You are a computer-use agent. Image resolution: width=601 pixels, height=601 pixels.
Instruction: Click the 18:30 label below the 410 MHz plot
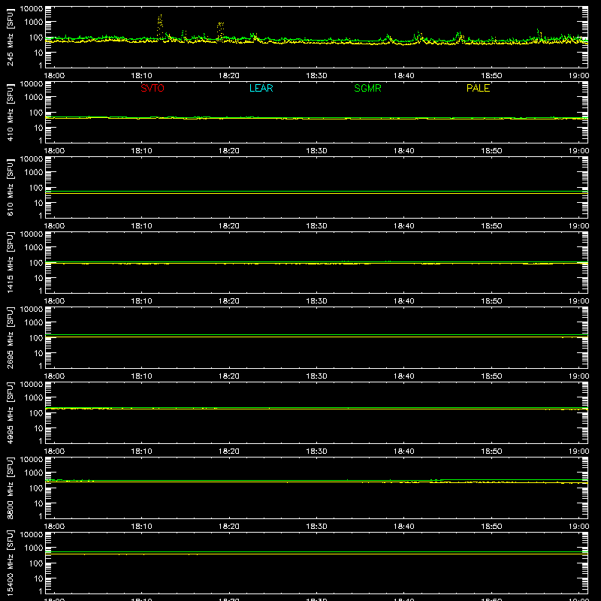[x=316, y=151]
